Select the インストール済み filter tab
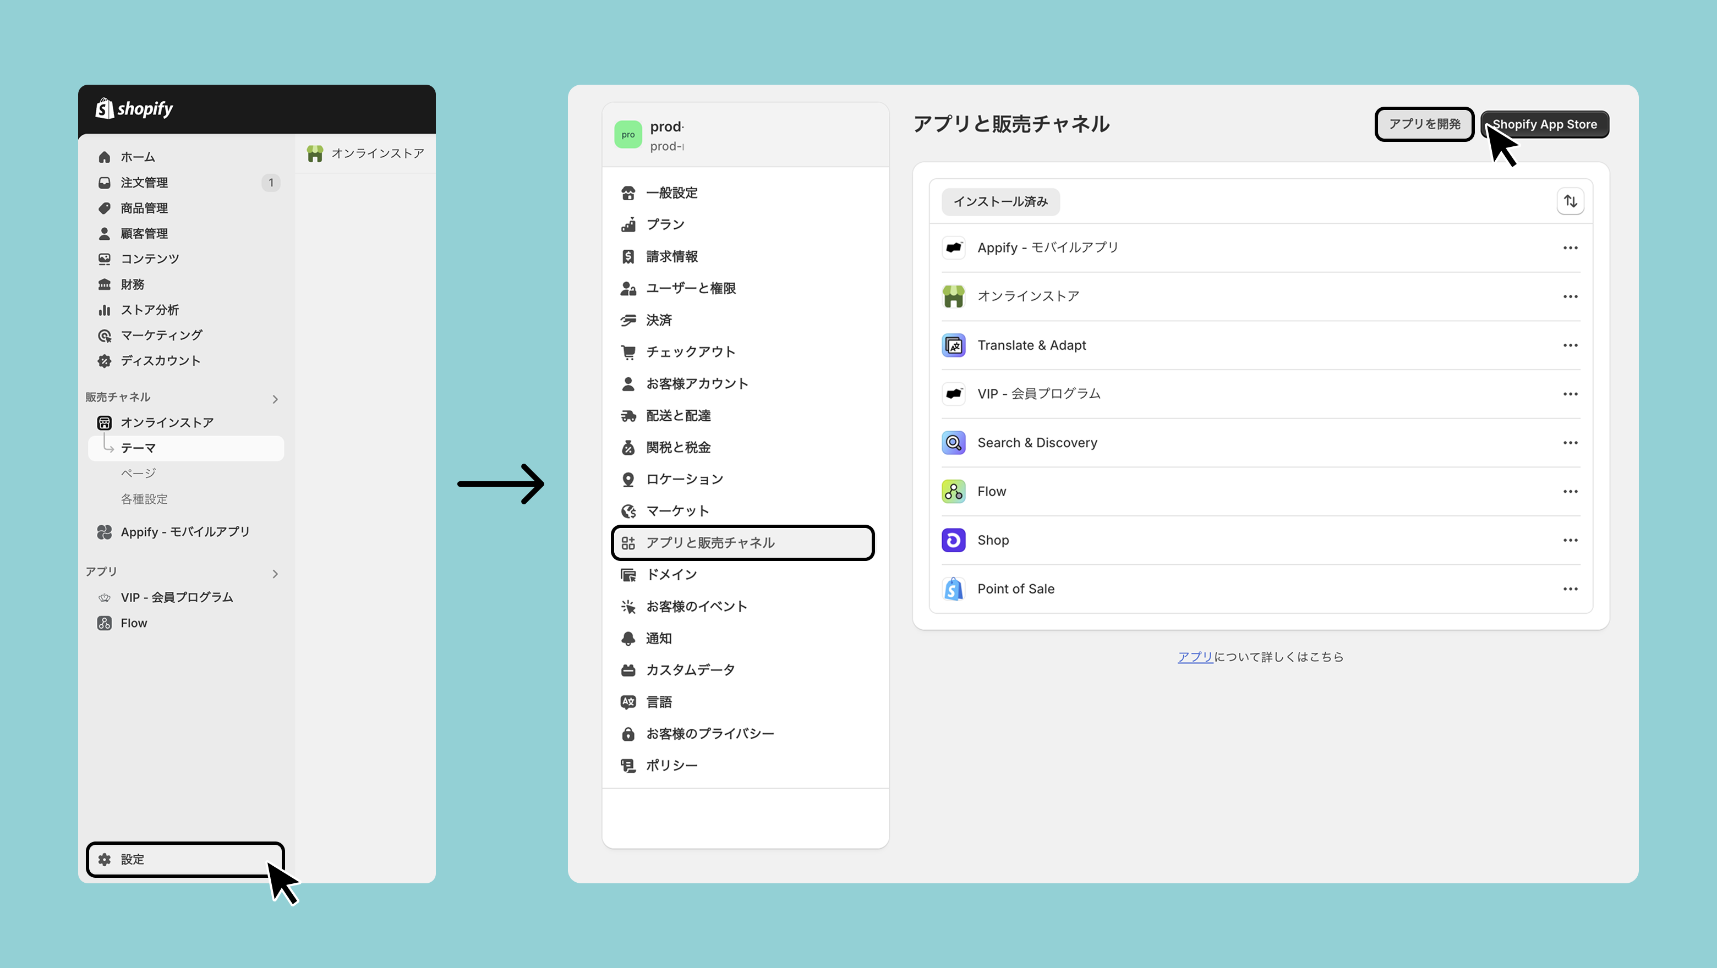Viewport: 1717px width, 968px height. 1000,201
